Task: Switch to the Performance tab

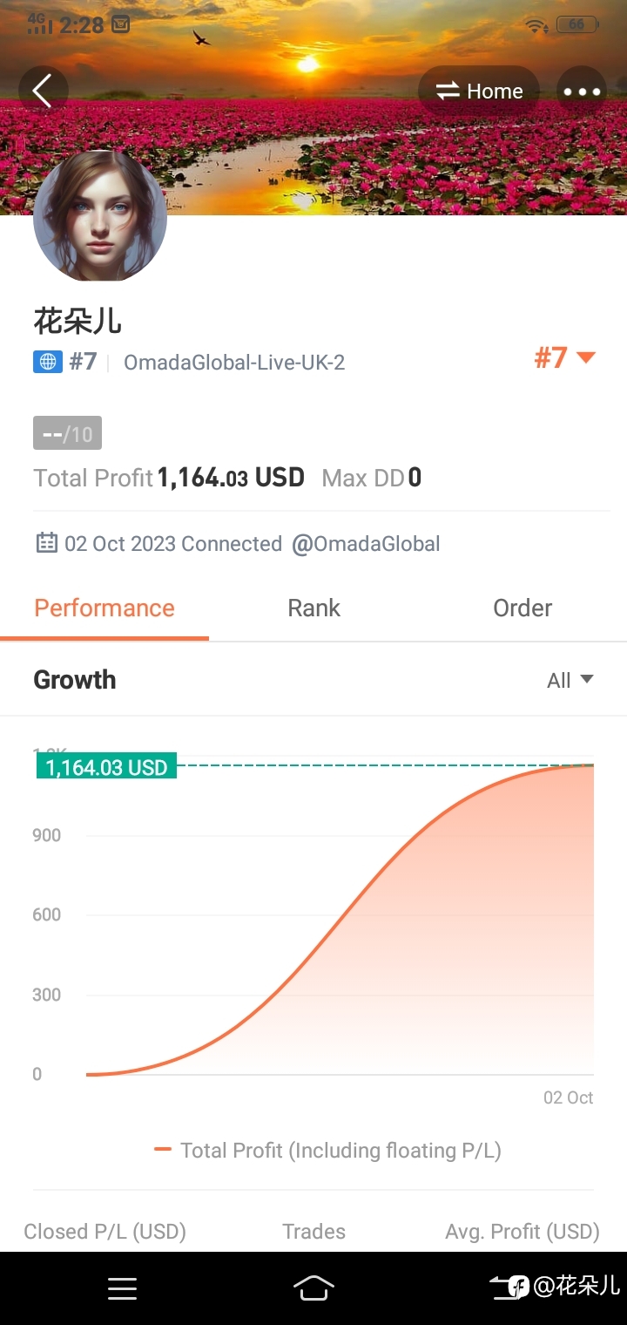Action: 104,608
